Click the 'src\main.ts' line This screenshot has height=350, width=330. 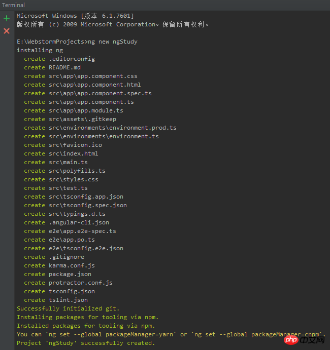click(56, 162)
